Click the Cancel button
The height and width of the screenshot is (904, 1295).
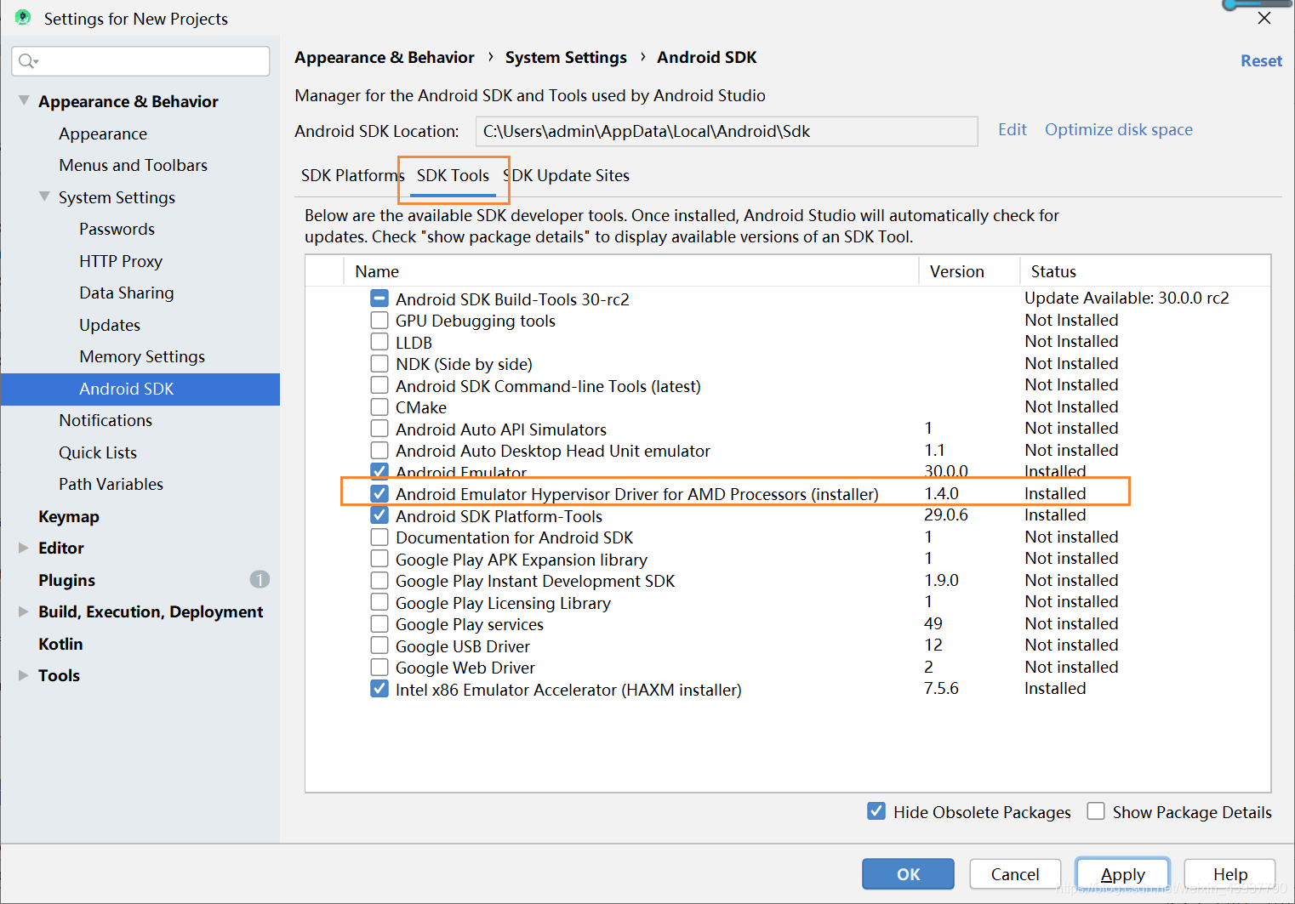1015,874
